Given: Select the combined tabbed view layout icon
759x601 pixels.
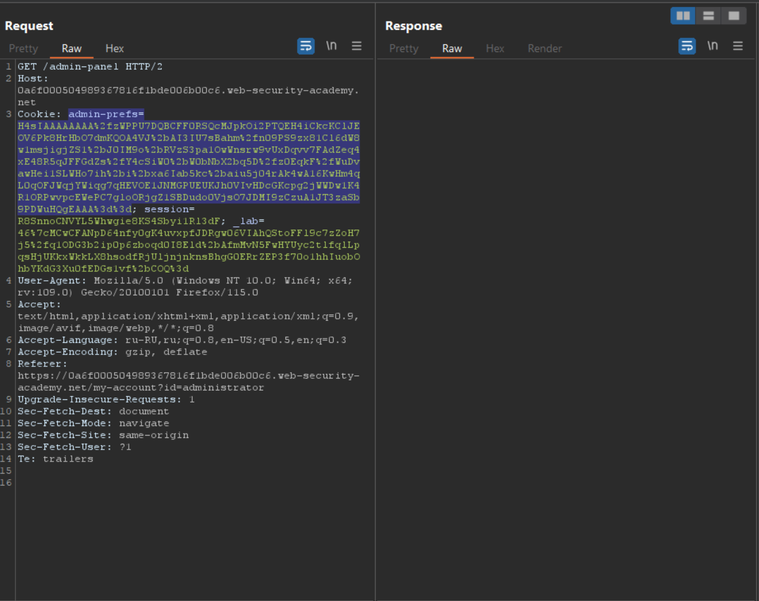Looking at the screenshot, I should [x=734, y=16].
